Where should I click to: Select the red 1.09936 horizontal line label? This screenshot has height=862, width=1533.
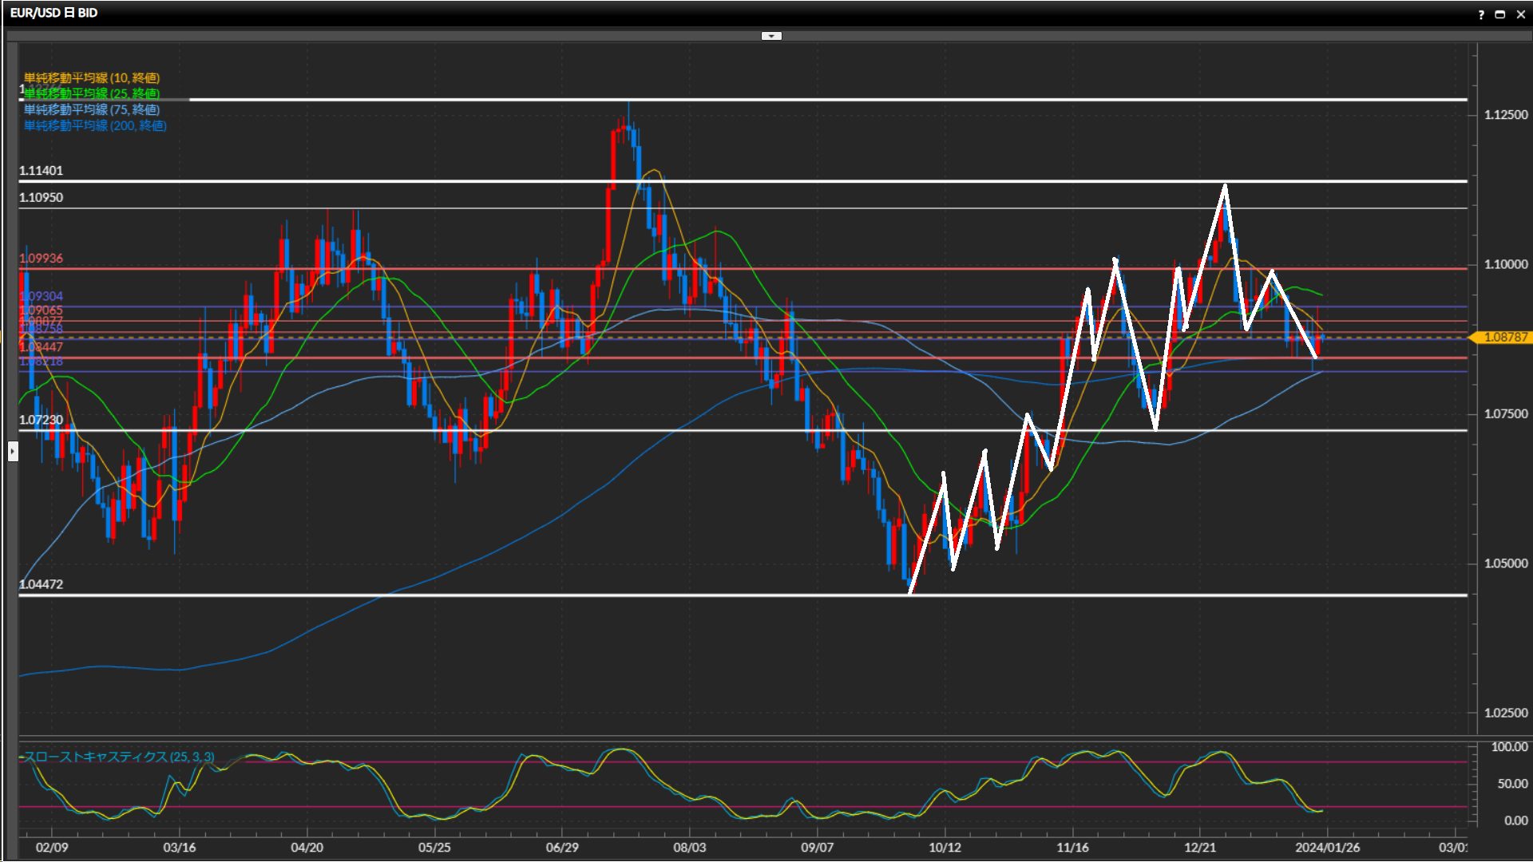[41, 259]
